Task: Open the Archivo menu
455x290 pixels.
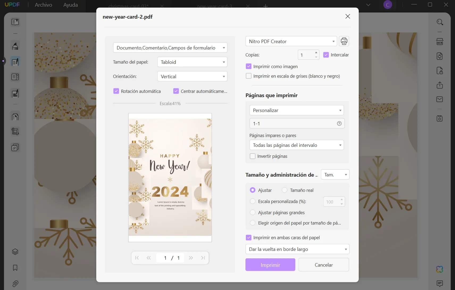Action: [x=43, y=5]
